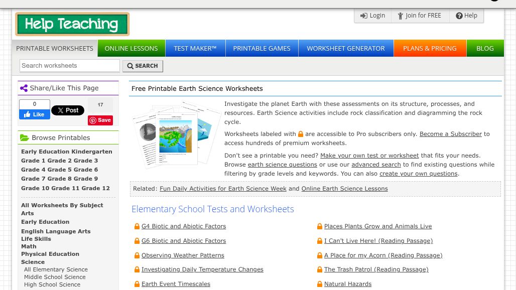This screenshot has height=290, width=516.
Task: Select Middle School Science in sidebar
Action: point(55,277)
